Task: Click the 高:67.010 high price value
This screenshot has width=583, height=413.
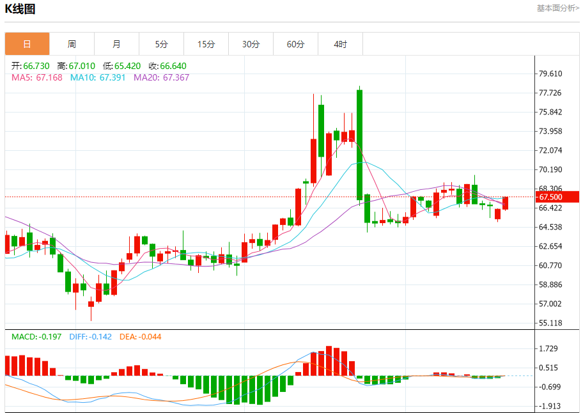Action: click(76, 66)
